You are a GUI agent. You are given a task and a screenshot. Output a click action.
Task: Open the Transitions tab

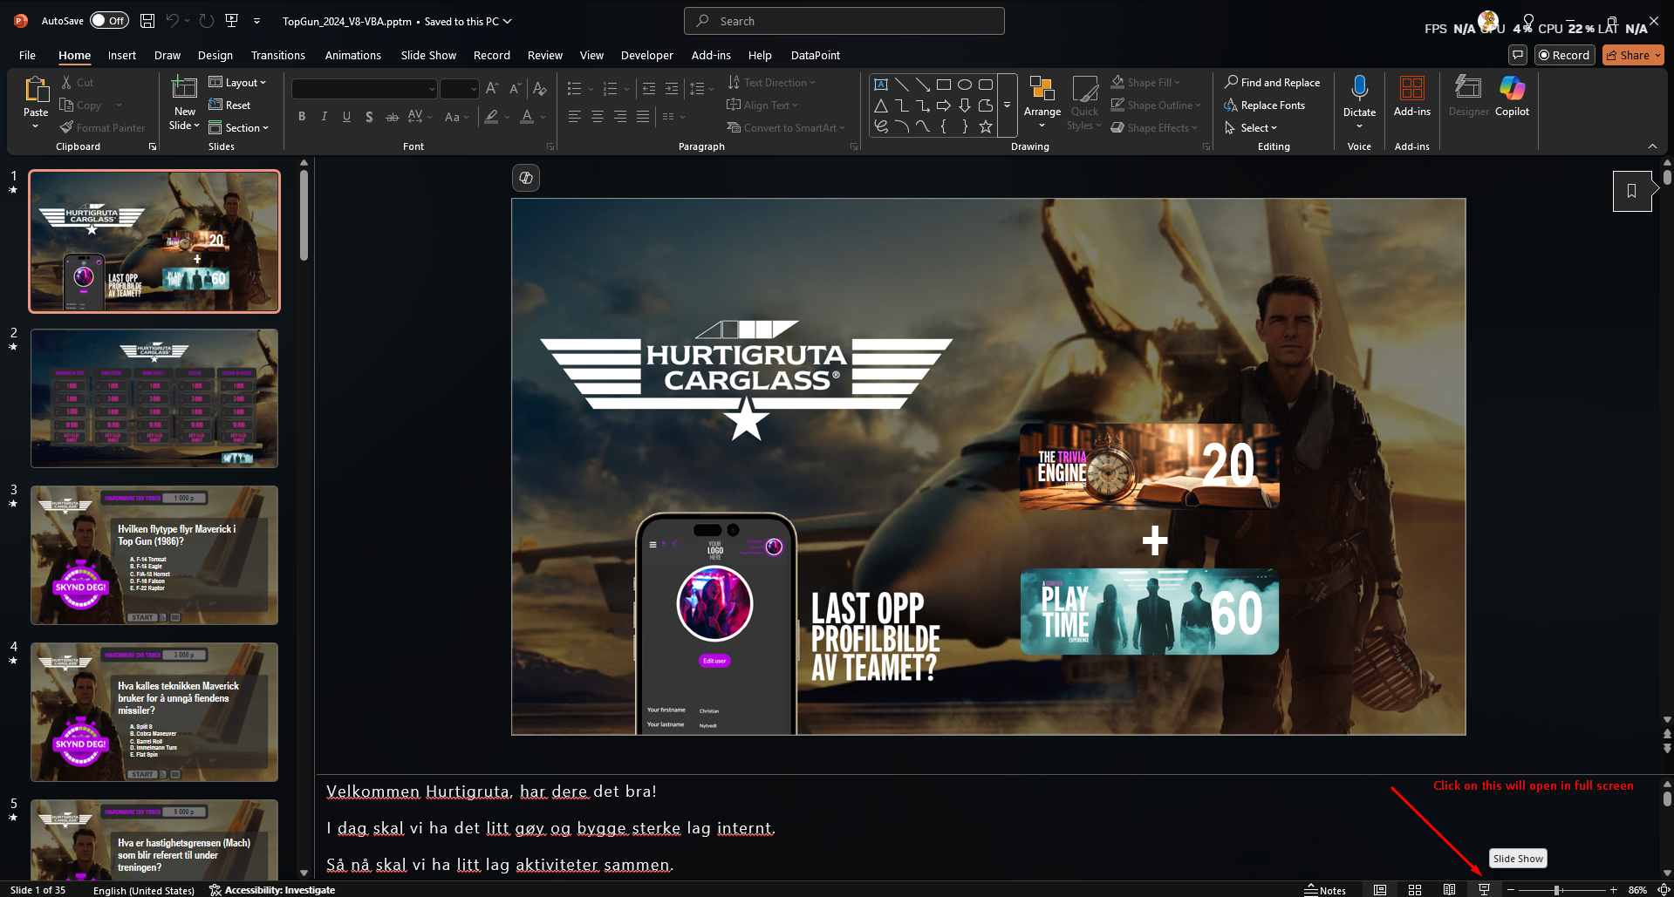pyautogui.click(x=278, y=55)
